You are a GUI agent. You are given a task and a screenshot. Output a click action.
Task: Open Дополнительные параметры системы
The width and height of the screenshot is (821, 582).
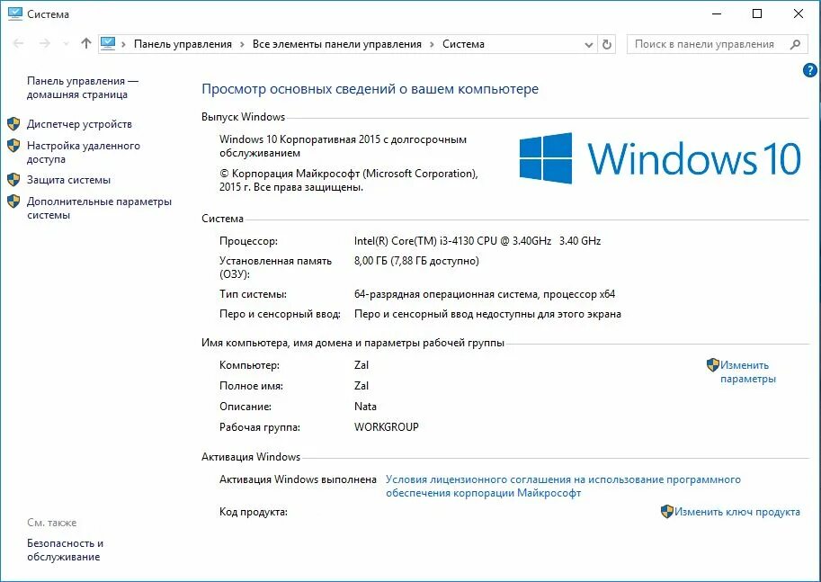[99, 208]
